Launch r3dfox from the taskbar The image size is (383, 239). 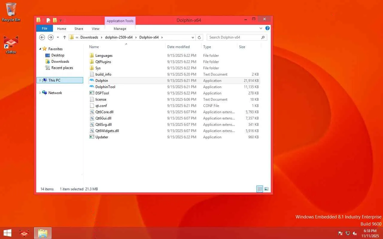pyautogui.click(x=24, y=233)
